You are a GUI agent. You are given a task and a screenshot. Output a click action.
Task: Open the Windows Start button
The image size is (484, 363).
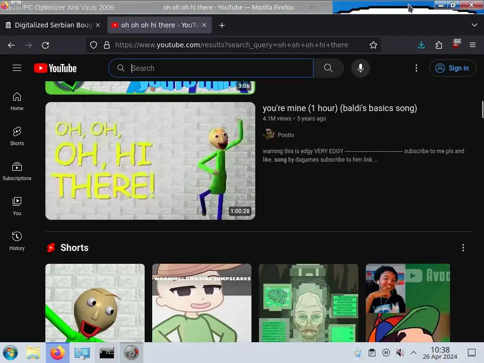click(x=10, y=353)
